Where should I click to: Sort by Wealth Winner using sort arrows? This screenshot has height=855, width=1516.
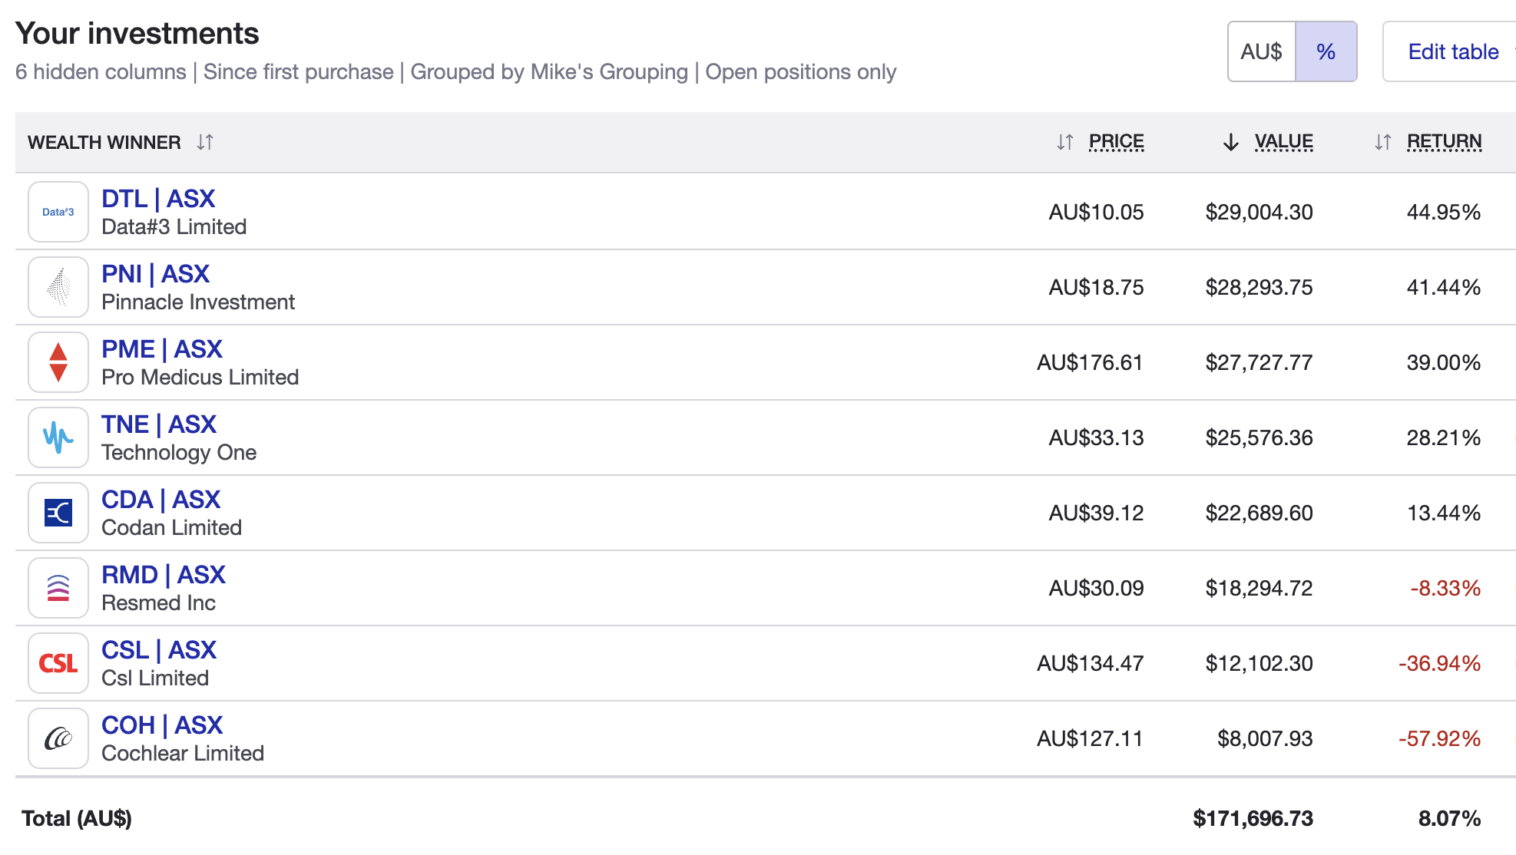204,142
